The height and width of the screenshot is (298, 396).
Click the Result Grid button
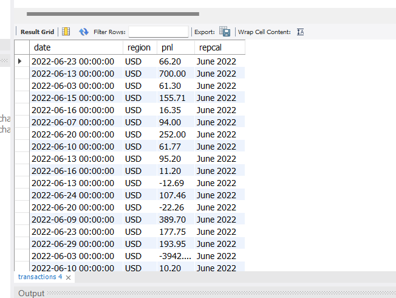click(37, 32)
